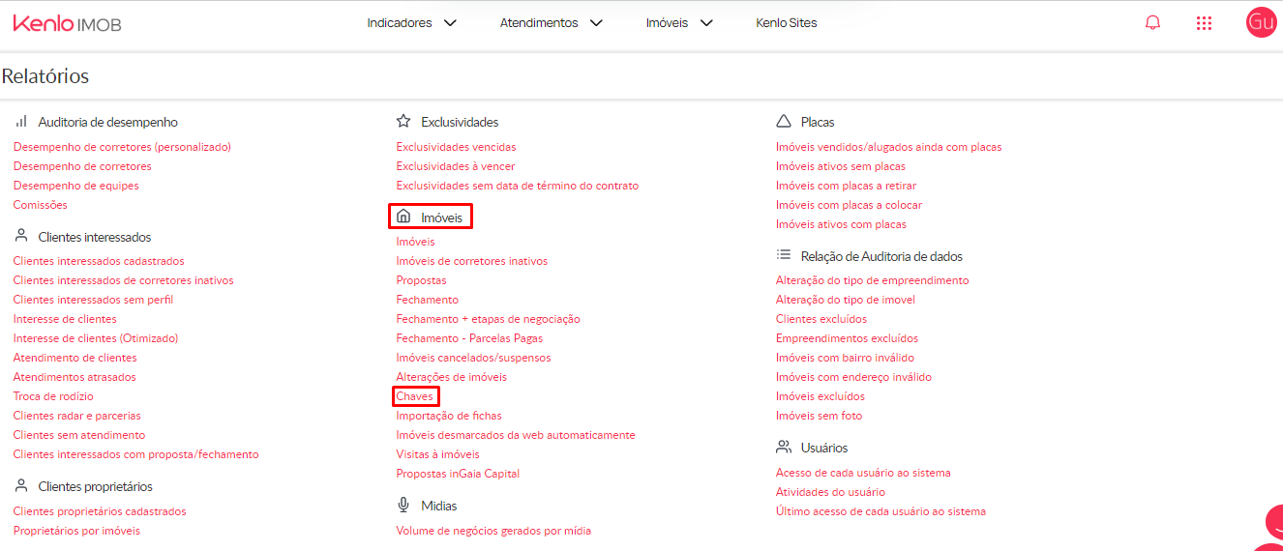1283x551 pixels.
Task: Open the Propostas report
Action: [x=421, y=280]
